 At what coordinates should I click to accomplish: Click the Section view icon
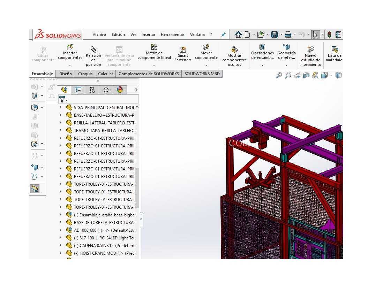306,75
